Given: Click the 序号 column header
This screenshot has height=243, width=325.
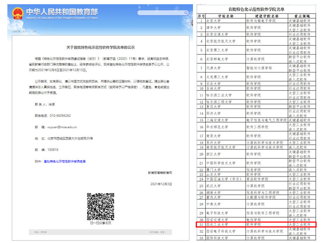Looking at the screenshot, I should tap(201, 16).
